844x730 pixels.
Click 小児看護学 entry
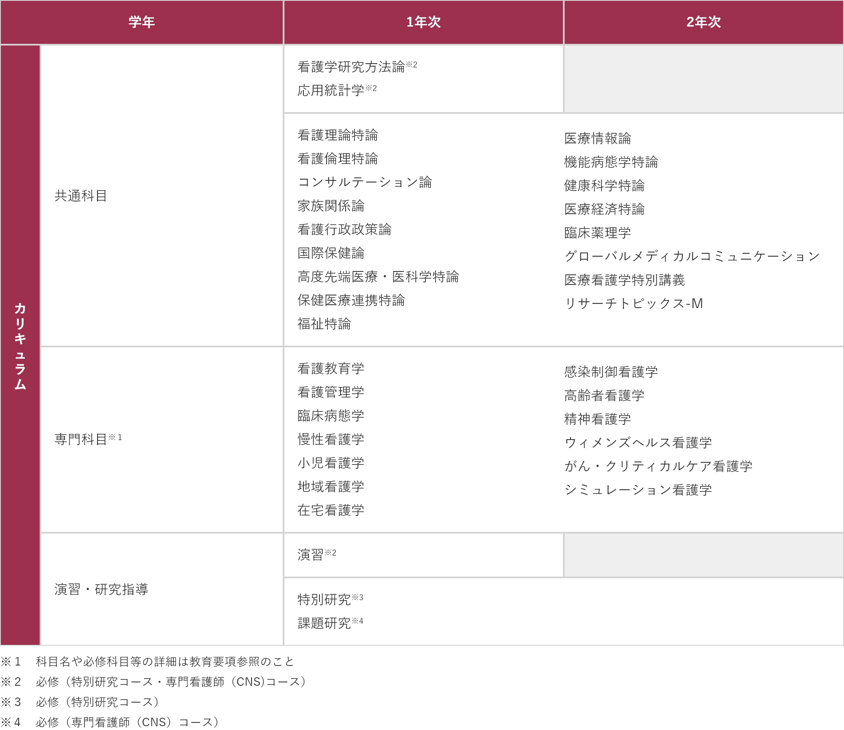click(x=331, y=463)
